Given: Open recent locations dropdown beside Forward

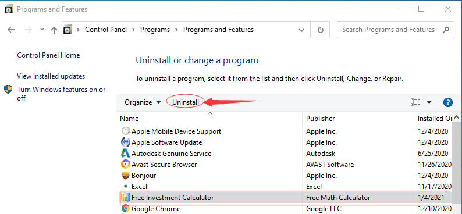Looking at the screenshot, I should (x=42, y=30).
